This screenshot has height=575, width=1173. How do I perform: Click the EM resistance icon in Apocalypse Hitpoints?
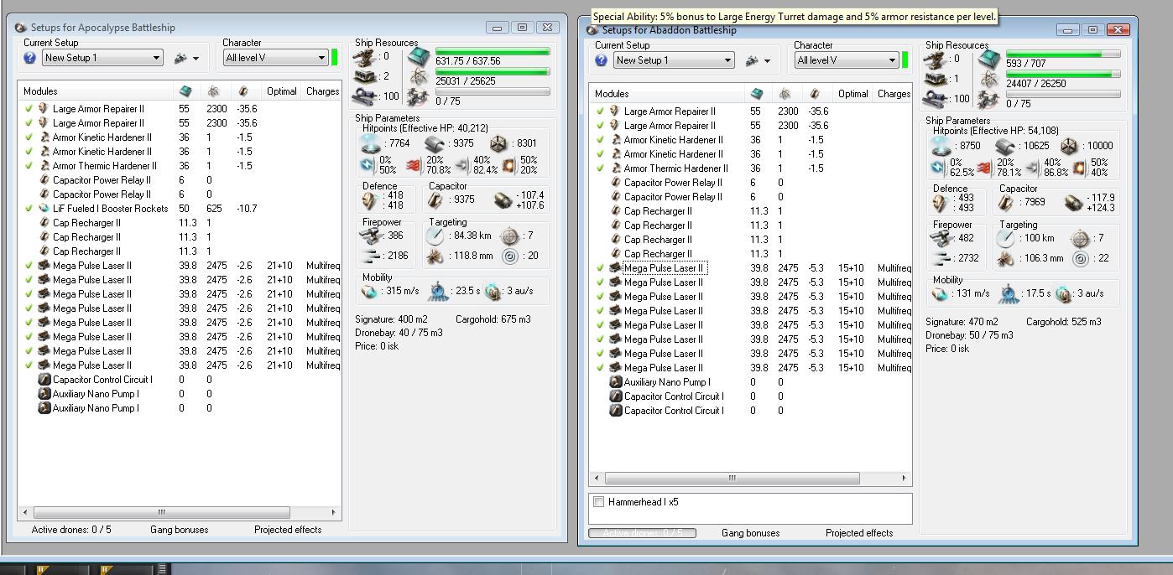368,164
